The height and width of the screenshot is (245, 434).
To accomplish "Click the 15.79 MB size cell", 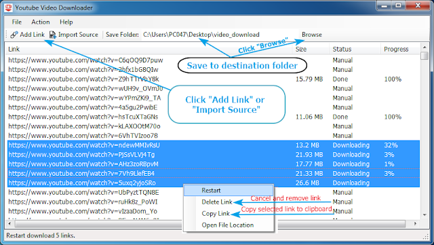I will tap(309, 79).
